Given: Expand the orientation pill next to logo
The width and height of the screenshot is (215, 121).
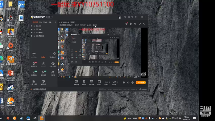Looking at the screenshot, I should pyautogui.click(x=49, y=17).
